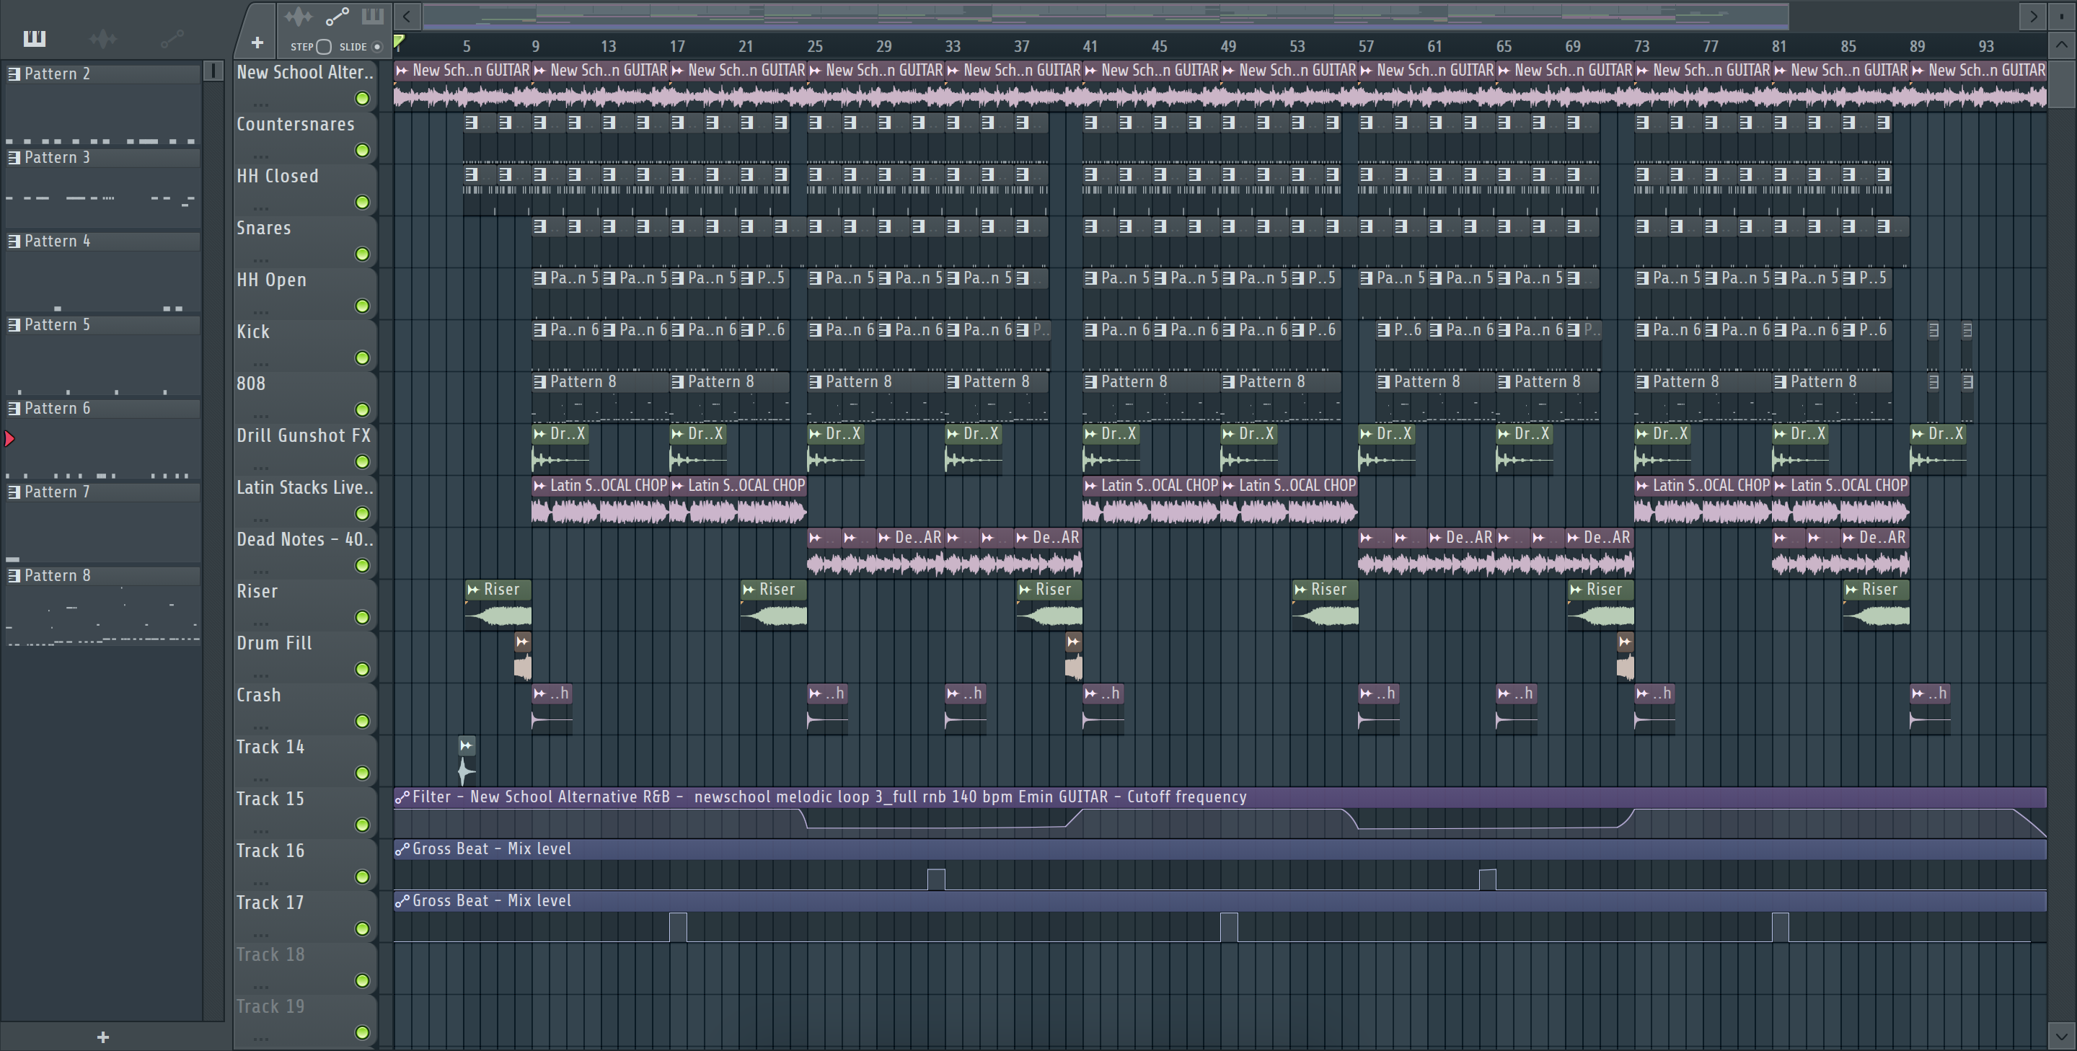The image size is (2077, 1051).
Task: Mute the 808 track
Action: pyautogui.click(x=363, y=410)
